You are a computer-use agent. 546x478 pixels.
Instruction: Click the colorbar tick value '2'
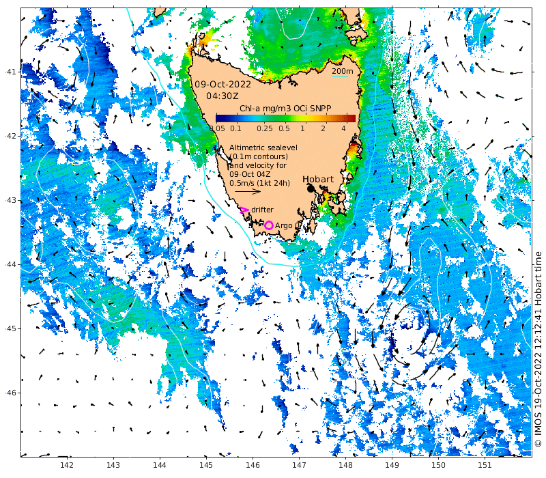[323, 128]
